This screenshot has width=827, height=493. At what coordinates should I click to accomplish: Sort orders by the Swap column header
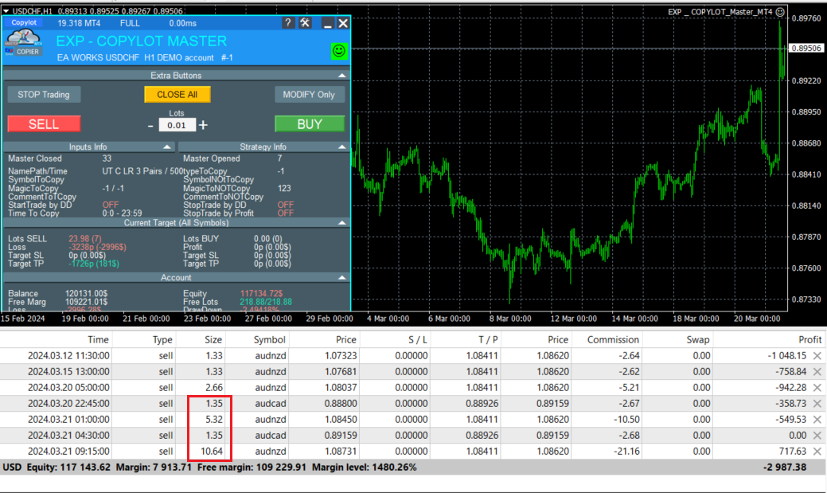[x=697, y=340]
